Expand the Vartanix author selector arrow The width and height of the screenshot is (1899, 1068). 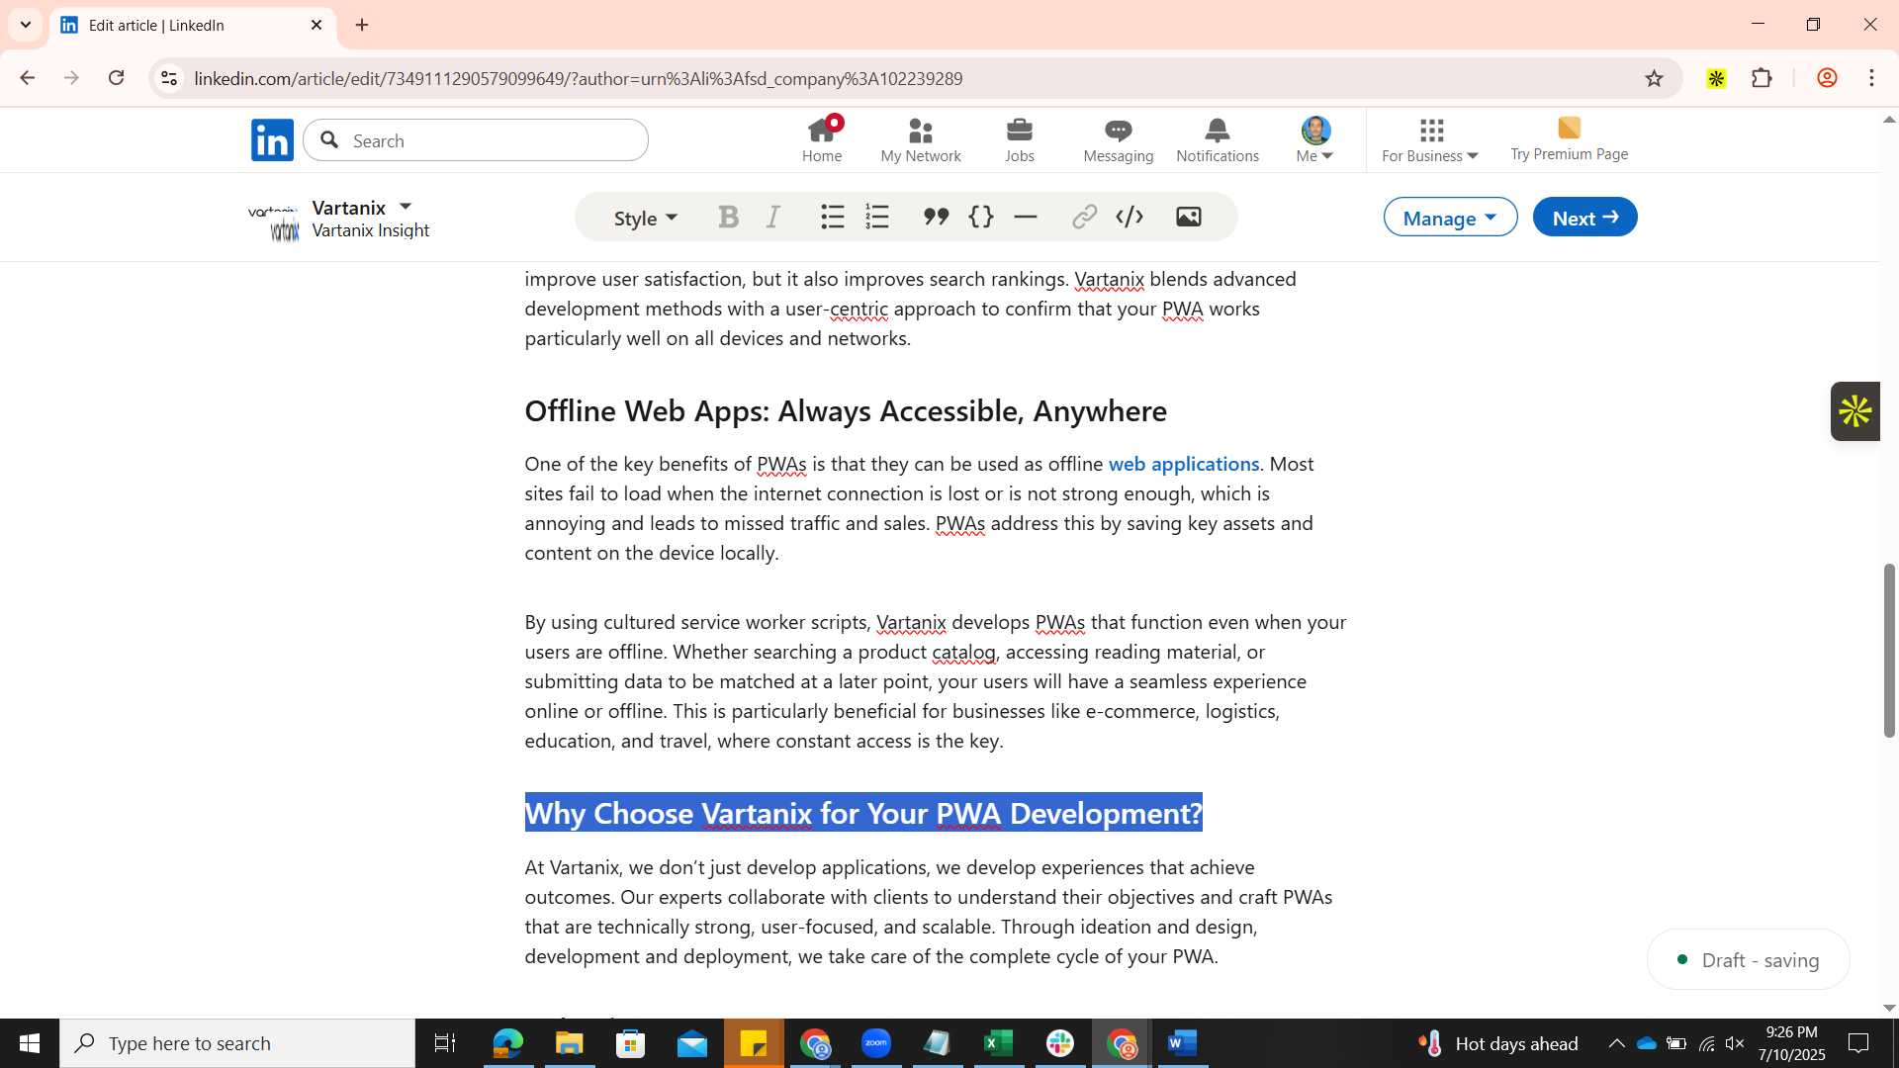click(406, 207)
